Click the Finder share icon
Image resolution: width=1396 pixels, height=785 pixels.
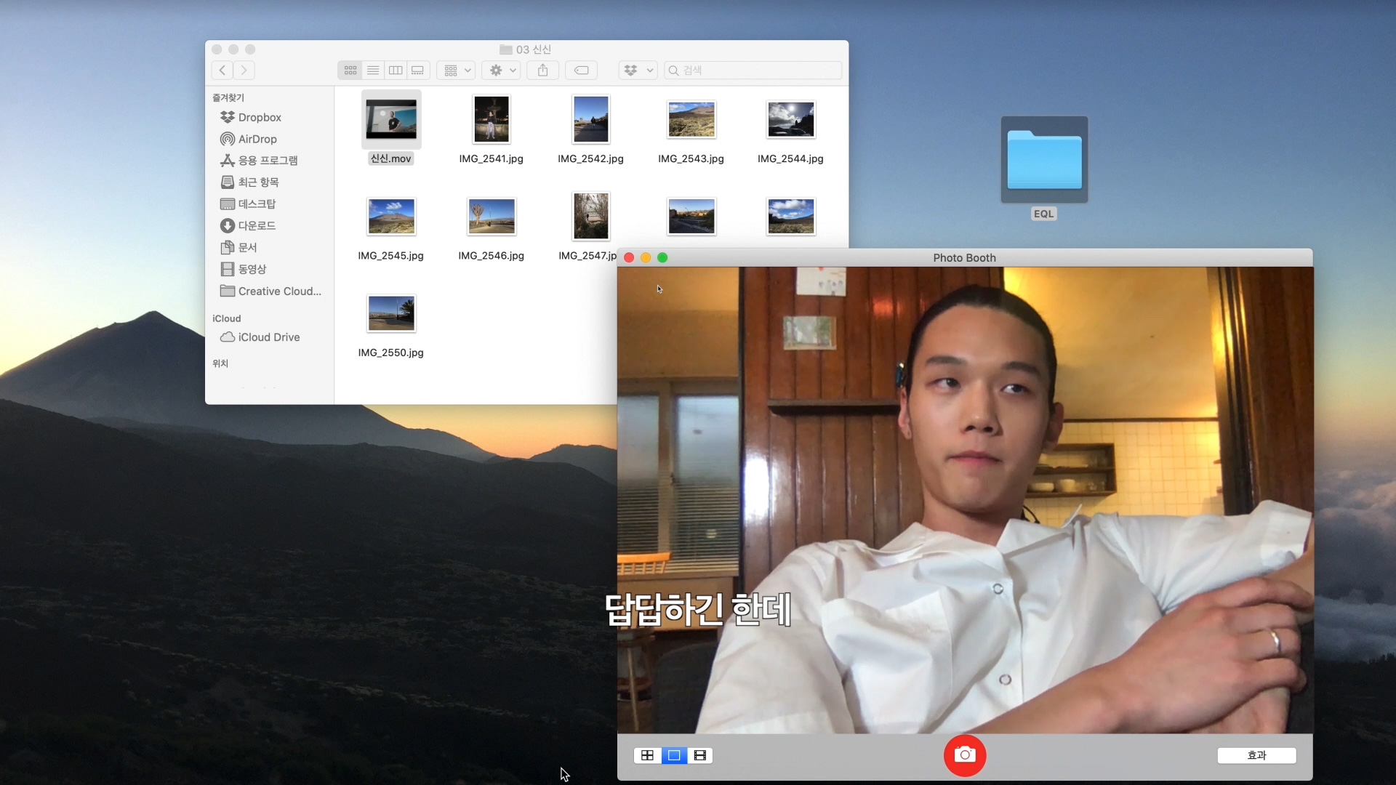pyautogui.click(x=542, y=71)
